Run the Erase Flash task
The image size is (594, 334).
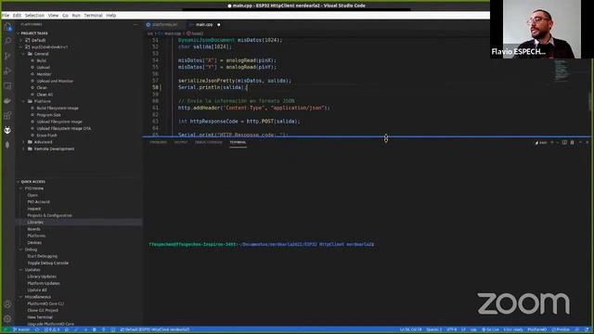(x=47, y=135)
